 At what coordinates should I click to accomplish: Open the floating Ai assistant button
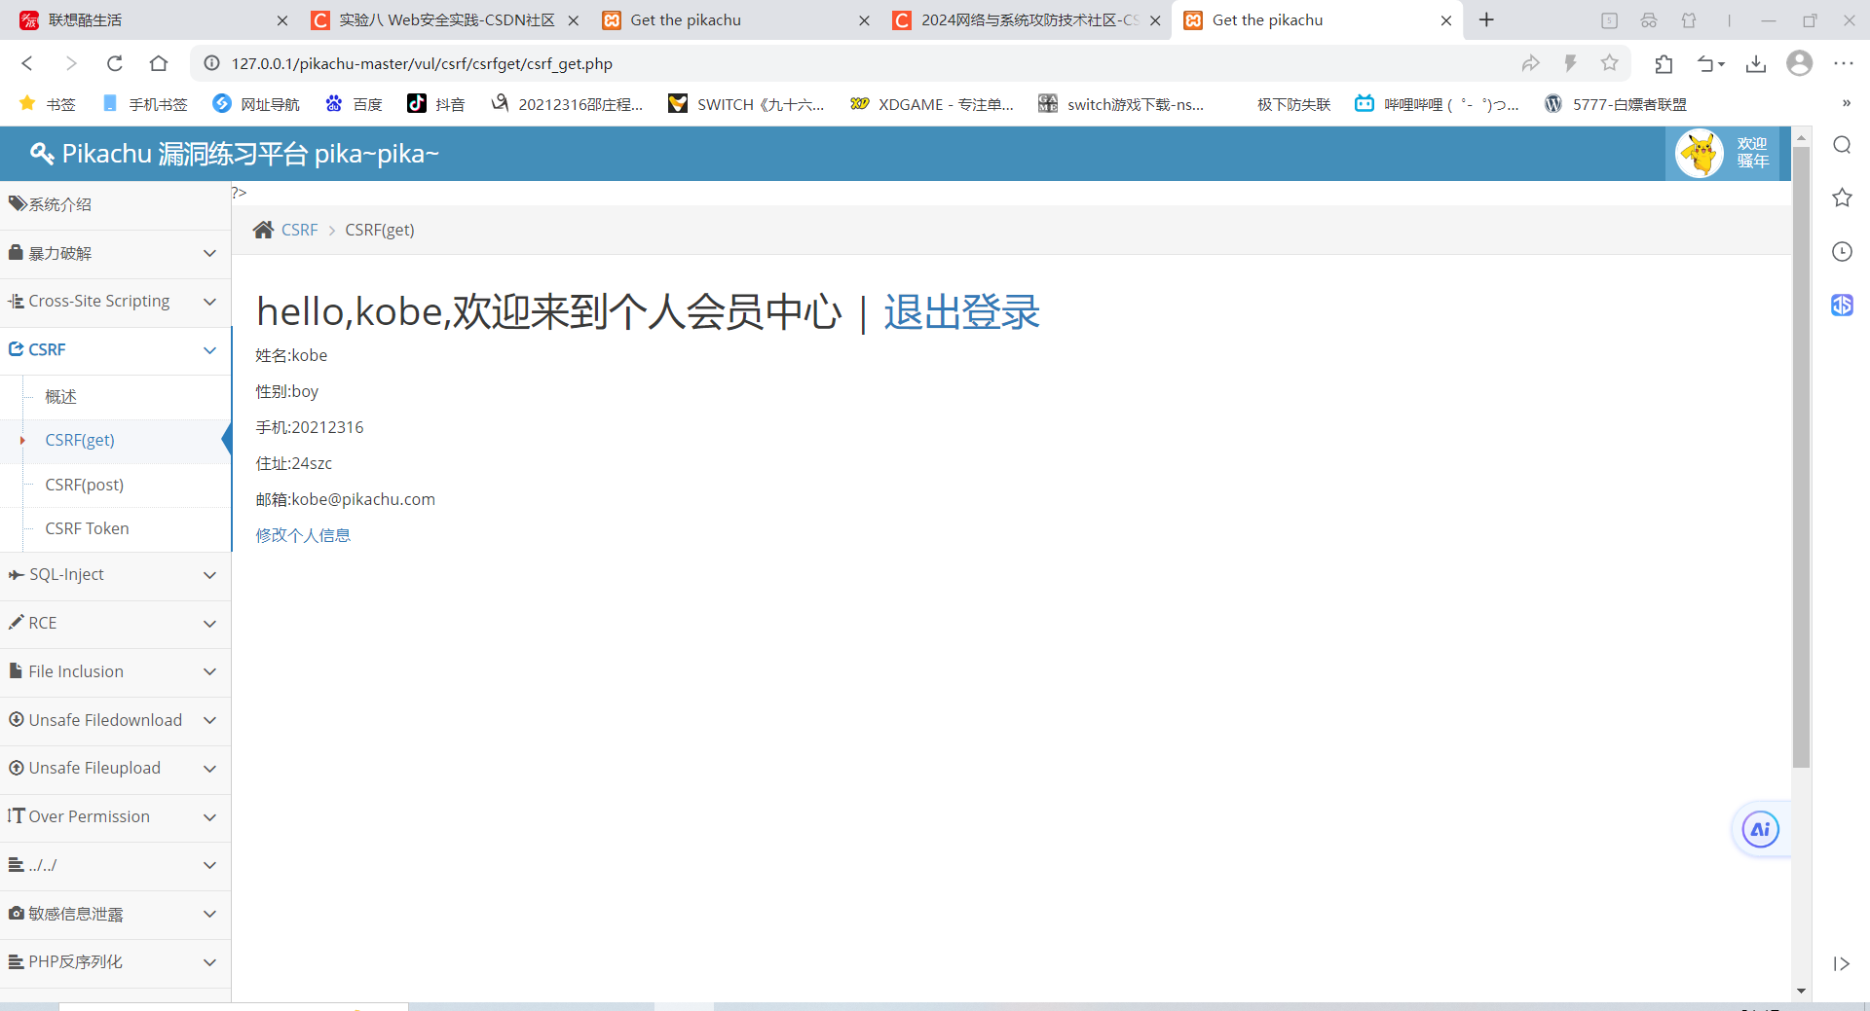[1761, 829]
